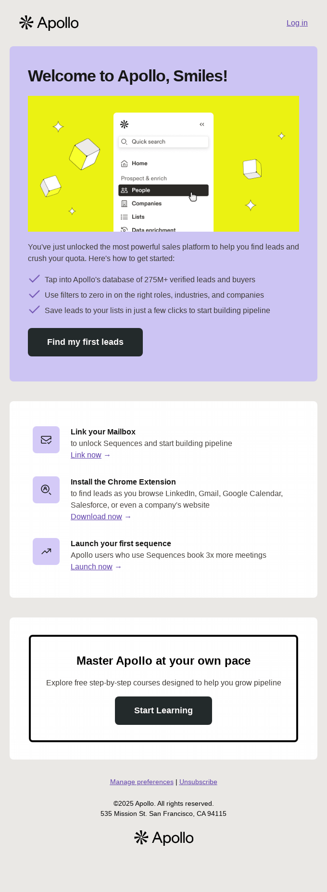The width and height of the screenshot is (327, 892).
Task: Open the Download now link
Action: click(96, 517)
